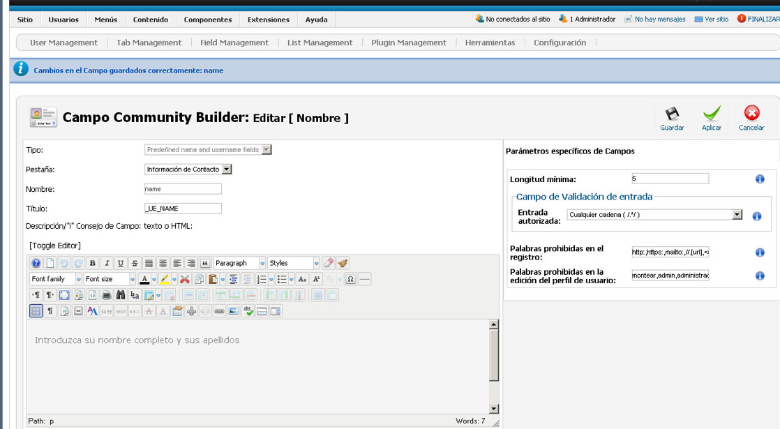Viewport: 780px width, 429px height.
Task: Insert a horizontal rule in the editor
Action: click(365, 279)
